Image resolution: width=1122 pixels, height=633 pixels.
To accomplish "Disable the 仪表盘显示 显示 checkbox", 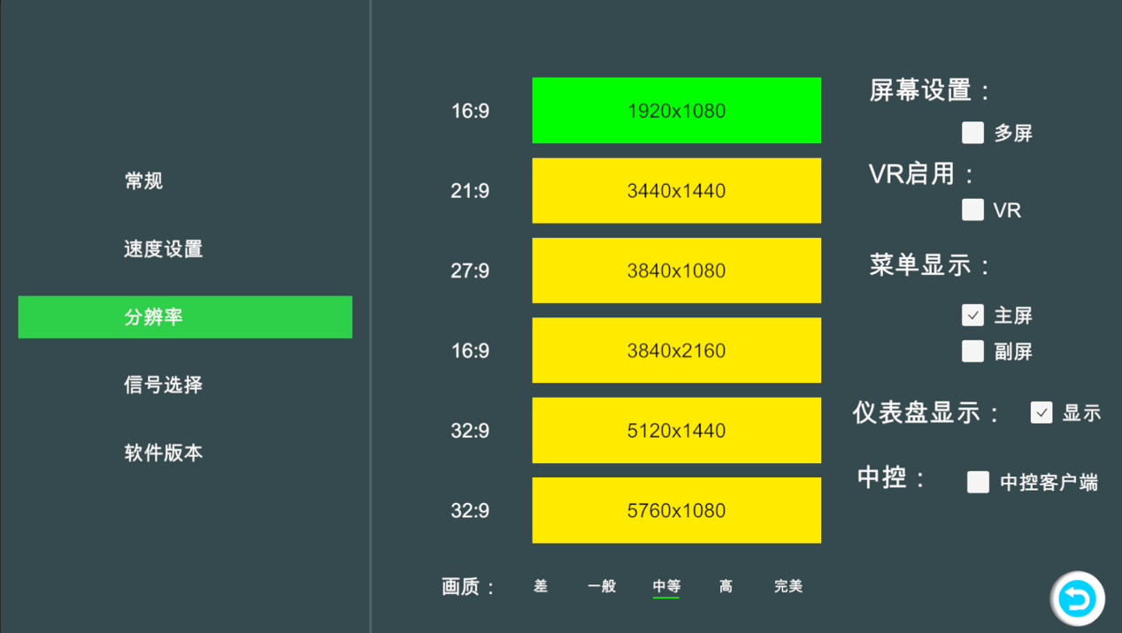I will point(1041,412).
